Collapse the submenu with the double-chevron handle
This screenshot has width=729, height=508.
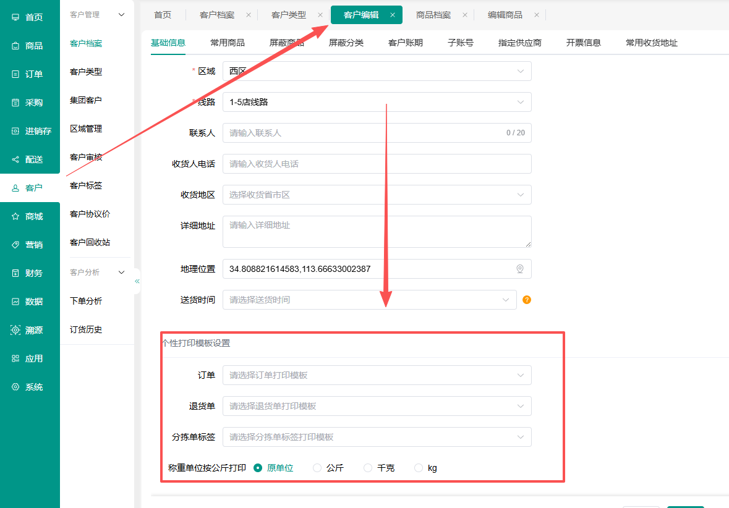point(137,281)
